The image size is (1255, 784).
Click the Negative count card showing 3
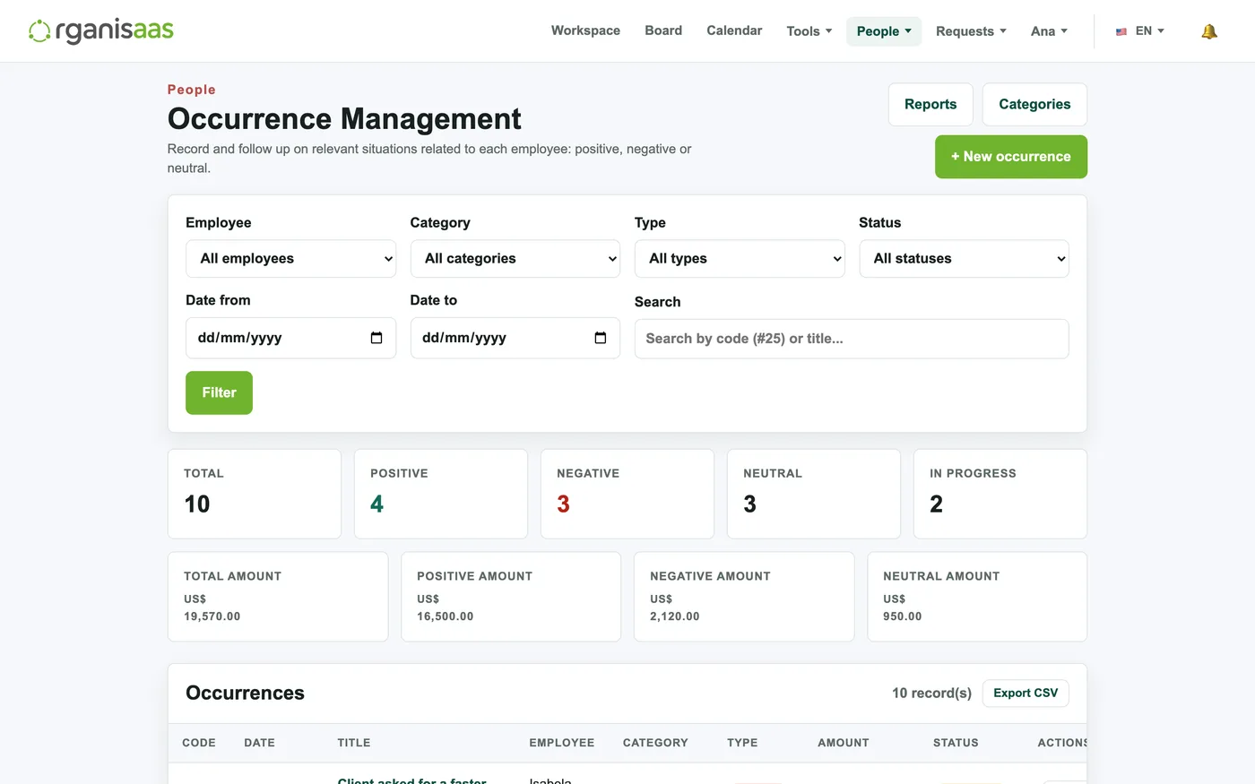(627, 494)
